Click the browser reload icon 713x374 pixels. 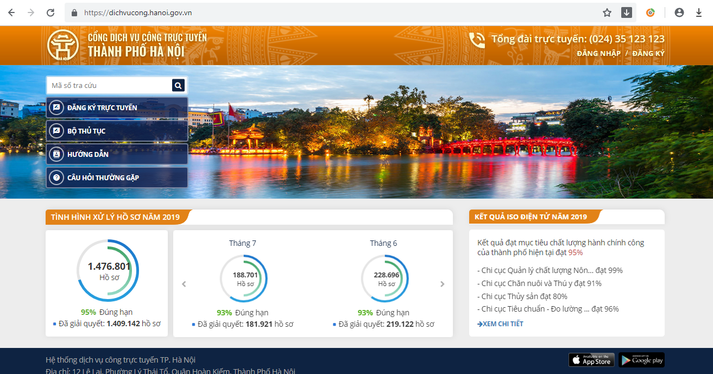pyautogui.click(x=51, y=12)
